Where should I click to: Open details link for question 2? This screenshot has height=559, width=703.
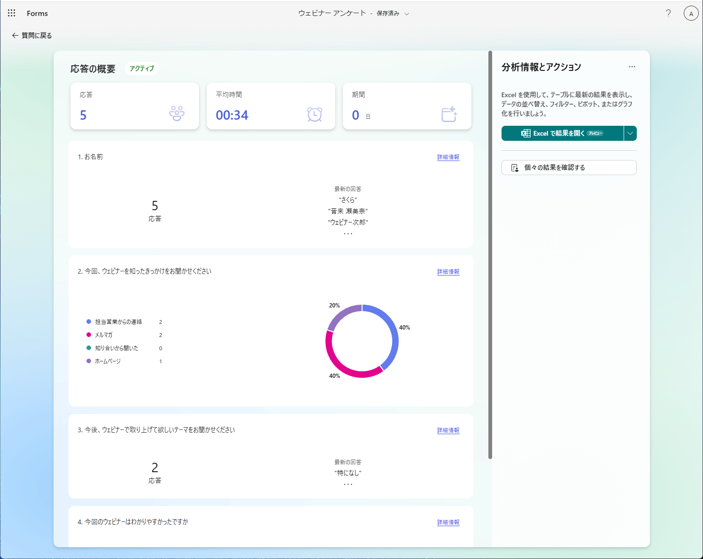click(x=448, y=272)
